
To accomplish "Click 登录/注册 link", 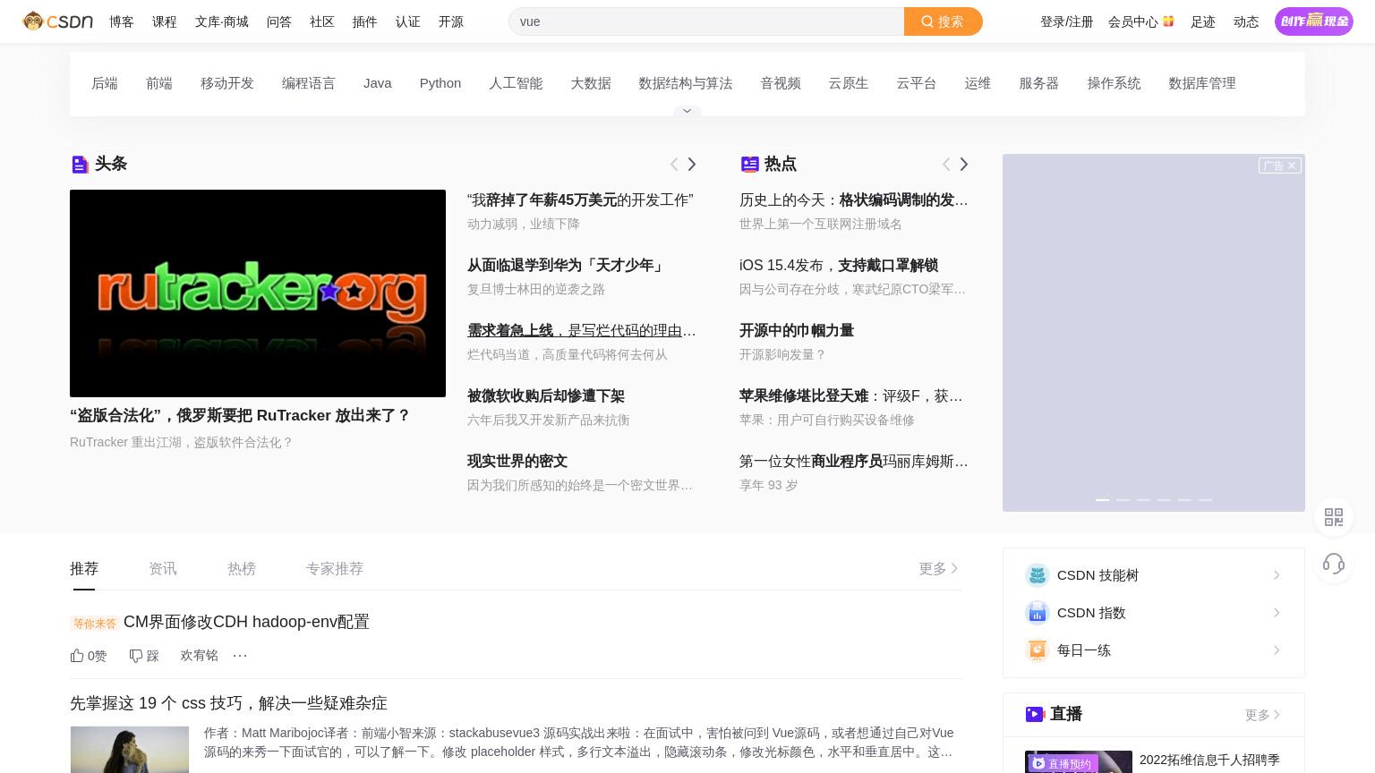I will 1067,21.
